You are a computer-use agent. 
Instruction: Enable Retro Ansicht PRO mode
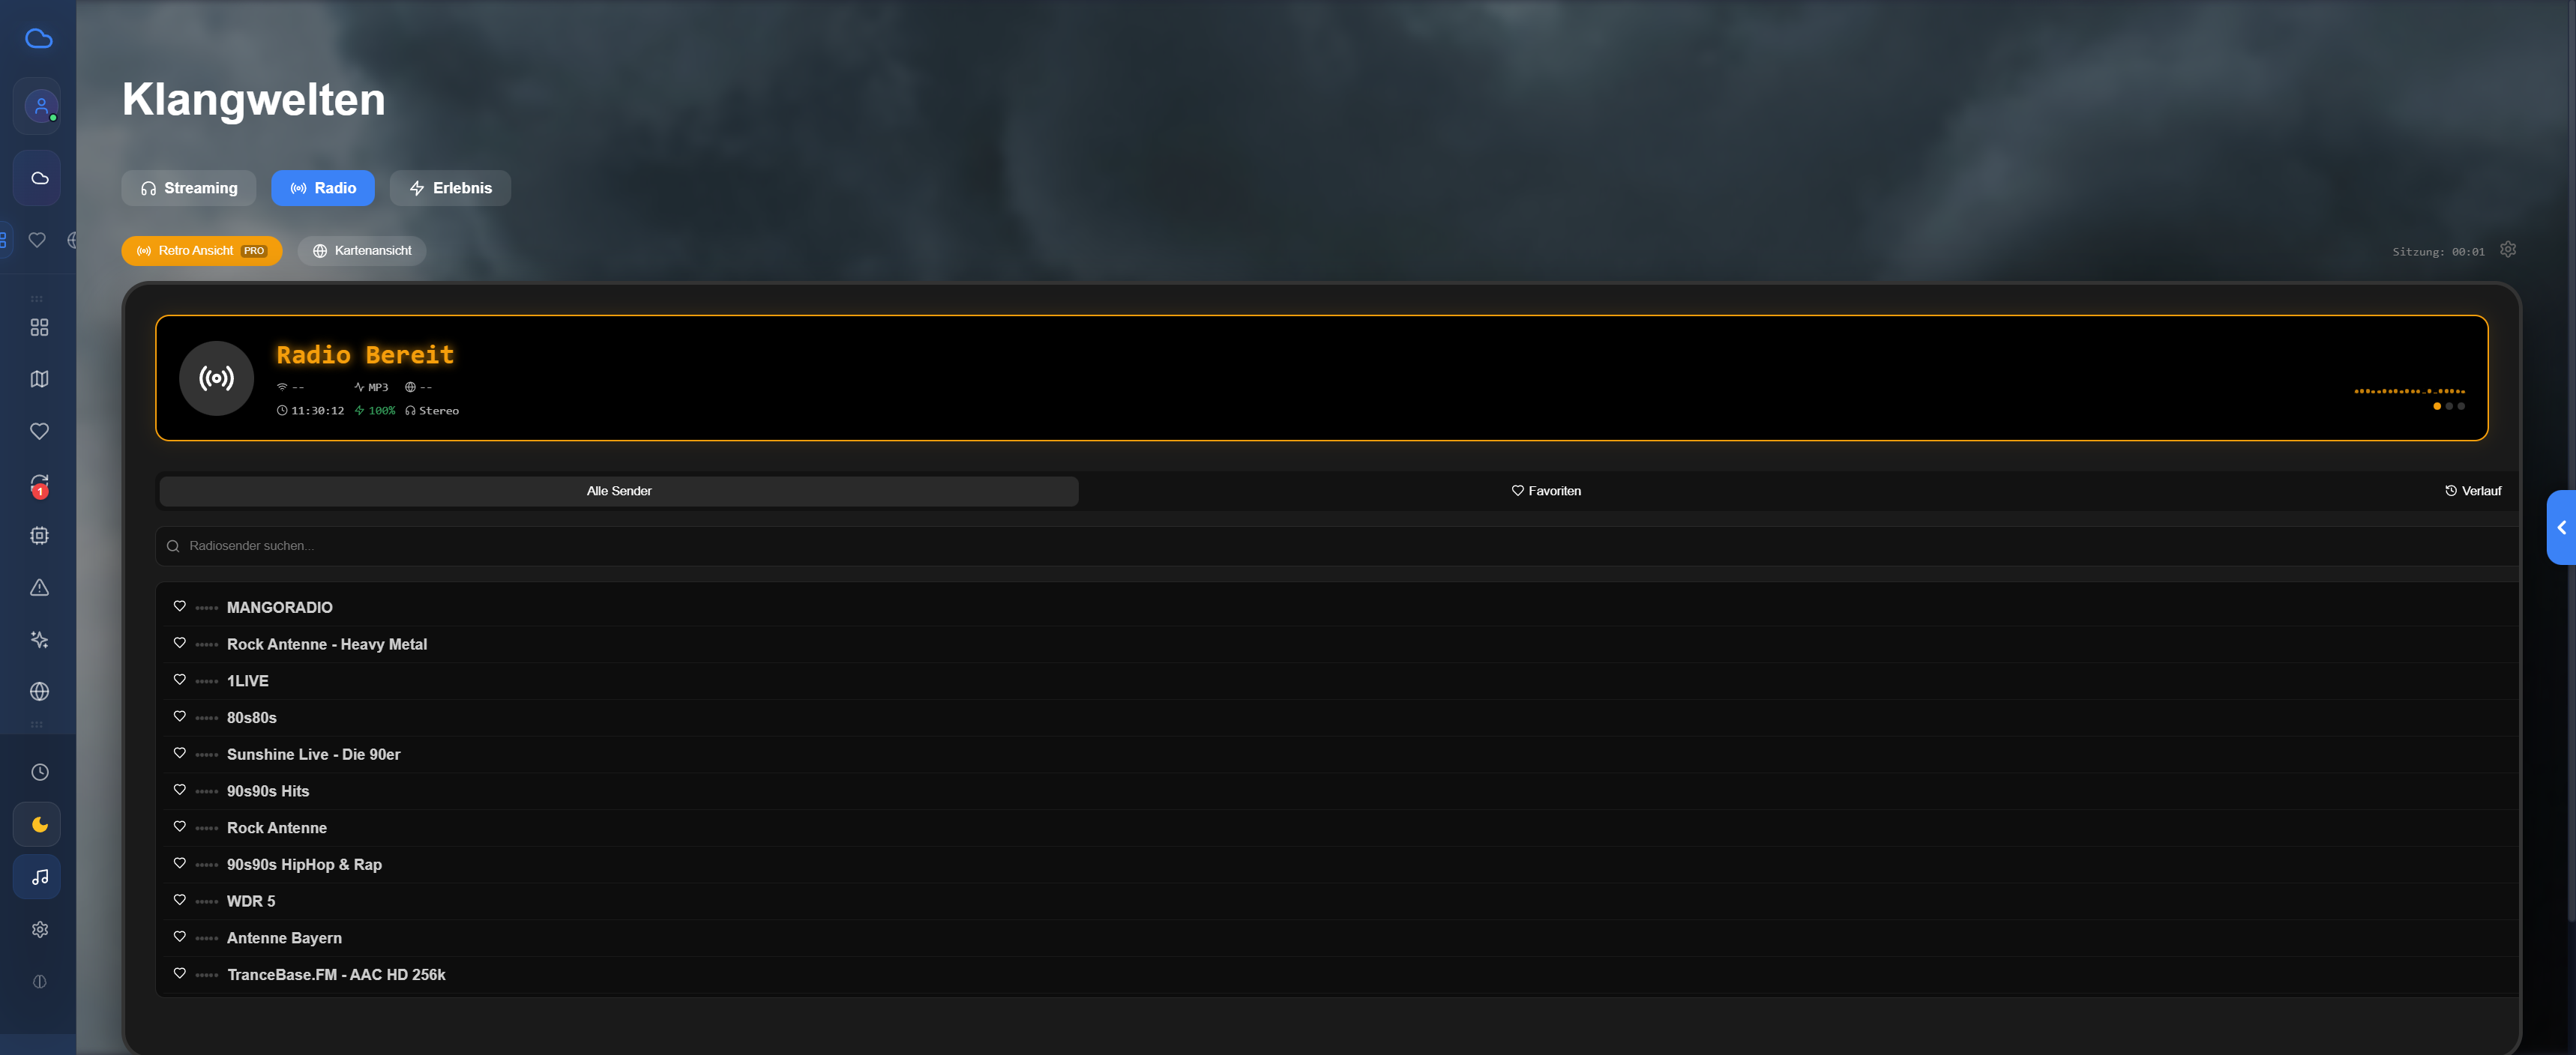pyautogui.click(x=201, y=251)
